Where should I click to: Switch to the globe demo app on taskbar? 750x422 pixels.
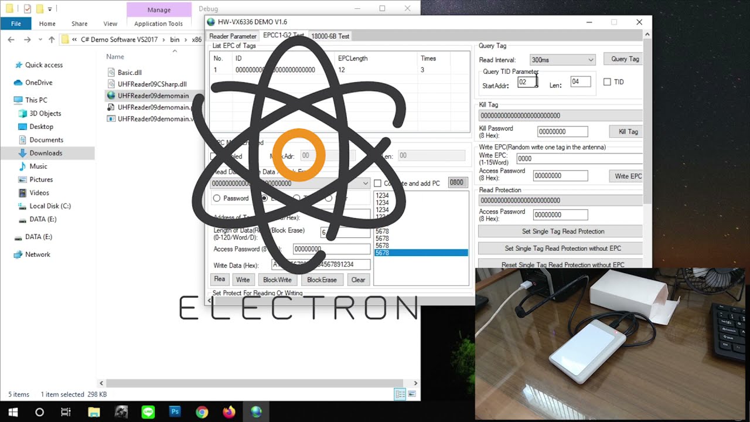(256, 412)
